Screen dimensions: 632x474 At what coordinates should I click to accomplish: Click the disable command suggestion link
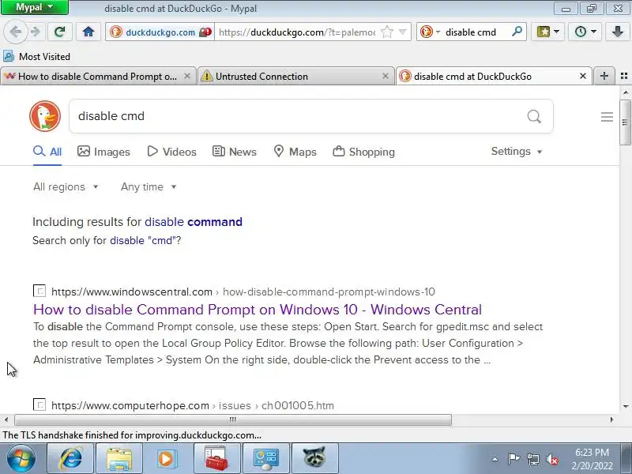click(x=194, y=222)
